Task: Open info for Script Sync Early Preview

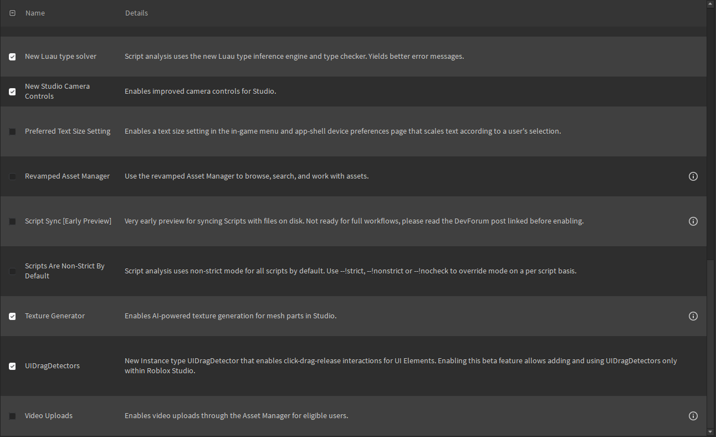Action: tap(693, 221)
